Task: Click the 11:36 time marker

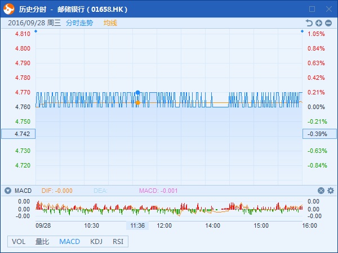Action: 137,225
